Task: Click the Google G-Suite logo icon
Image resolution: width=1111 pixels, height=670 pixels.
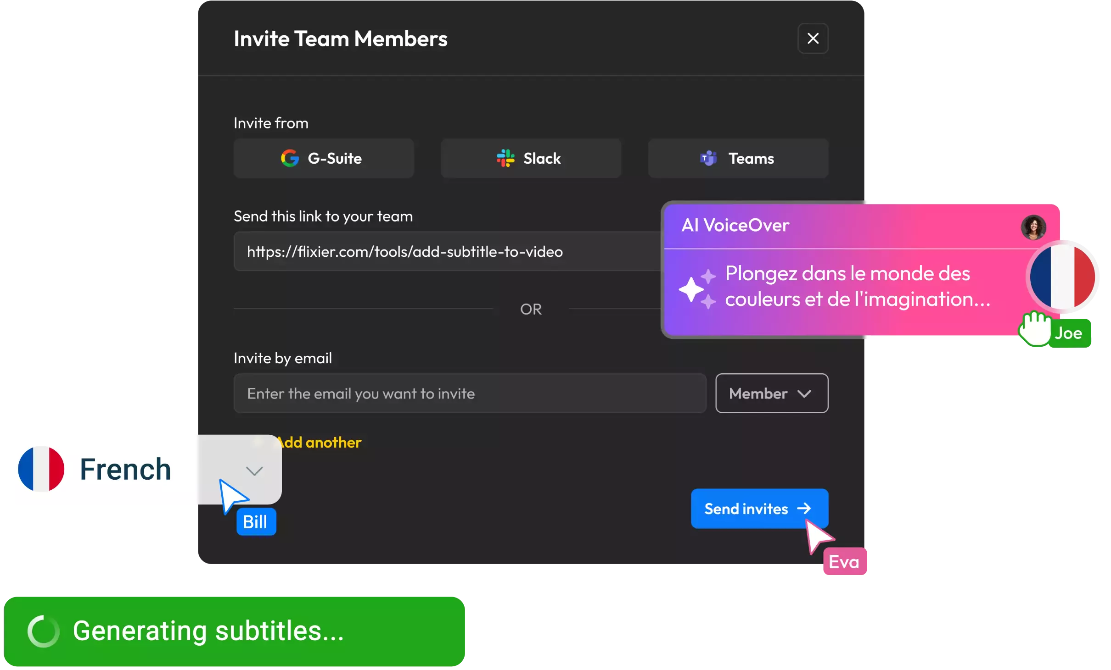Action: pyautogui.click(x=290, y=158)
